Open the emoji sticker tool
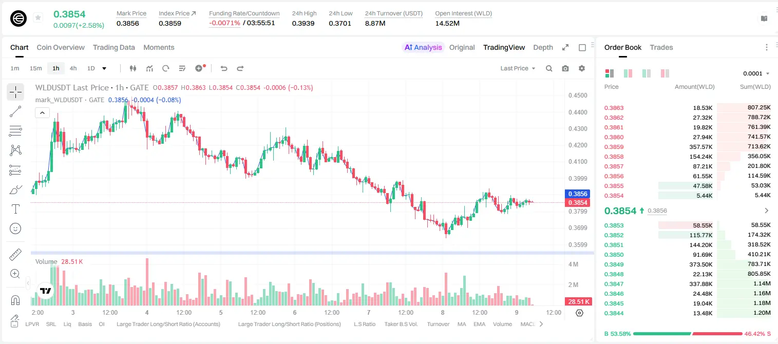The width and height of the screenshot is (778, 344). tap(15, 228)
